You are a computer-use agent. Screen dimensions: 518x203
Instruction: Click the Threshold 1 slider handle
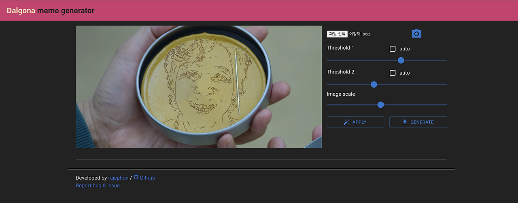coord(401,61)
